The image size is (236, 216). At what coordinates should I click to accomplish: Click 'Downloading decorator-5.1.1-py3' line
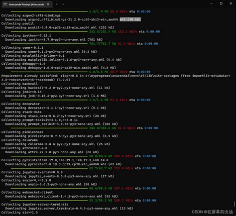pyautogui.click(x=56, y=108)
